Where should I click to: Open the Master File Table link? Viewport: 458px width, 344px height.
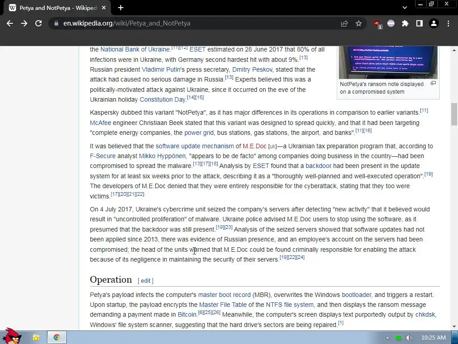pos(223,305)
